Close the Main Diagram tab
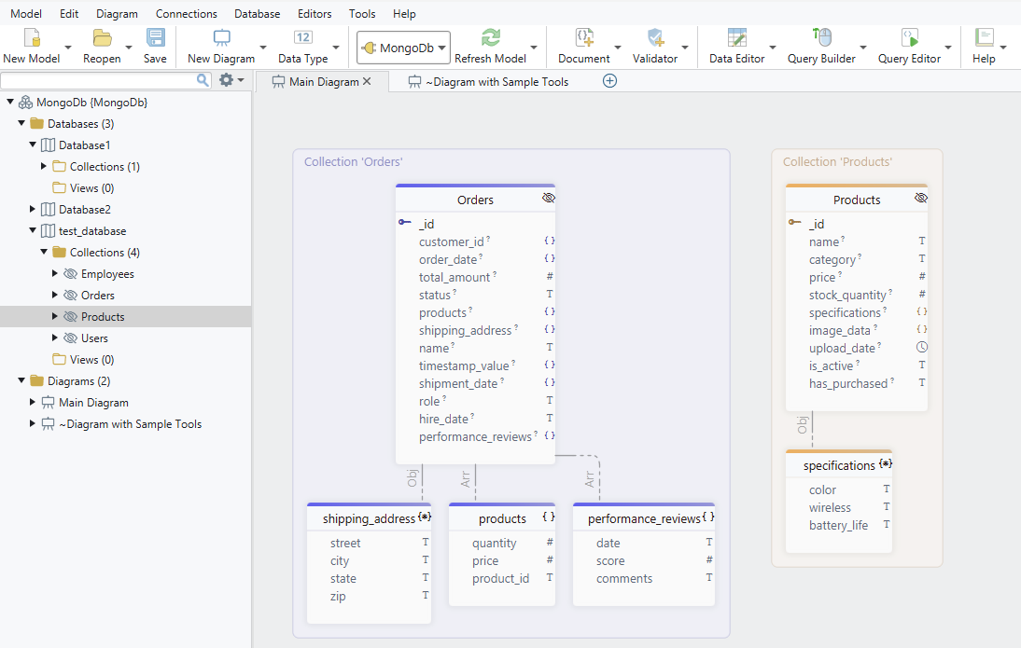Viewport: 1021px width, 648px height. [x=368, y=81]
